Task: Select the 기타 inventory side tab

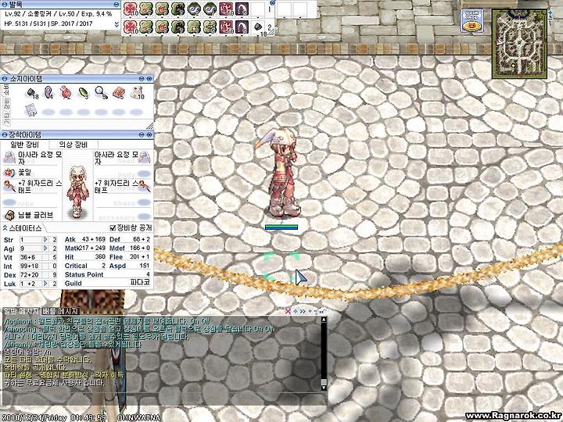Action: (x=5, y=119)
